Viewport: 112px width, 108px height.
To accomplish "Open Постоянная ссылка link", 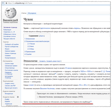I will coord(11,70).
